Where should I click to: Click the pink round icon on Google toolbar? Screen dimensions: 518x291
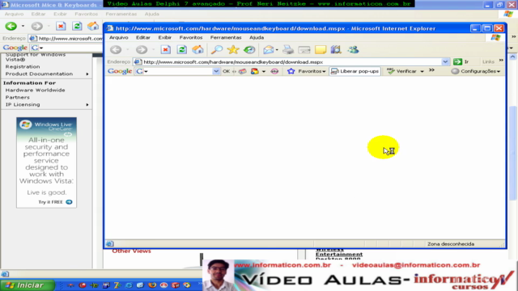tap(274, 71)
